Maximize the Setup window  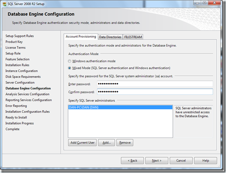204,3
